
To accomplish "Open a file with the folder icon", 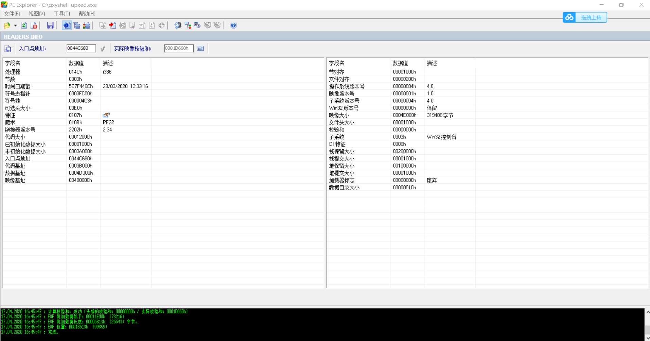I will click(x=7, y=25).
